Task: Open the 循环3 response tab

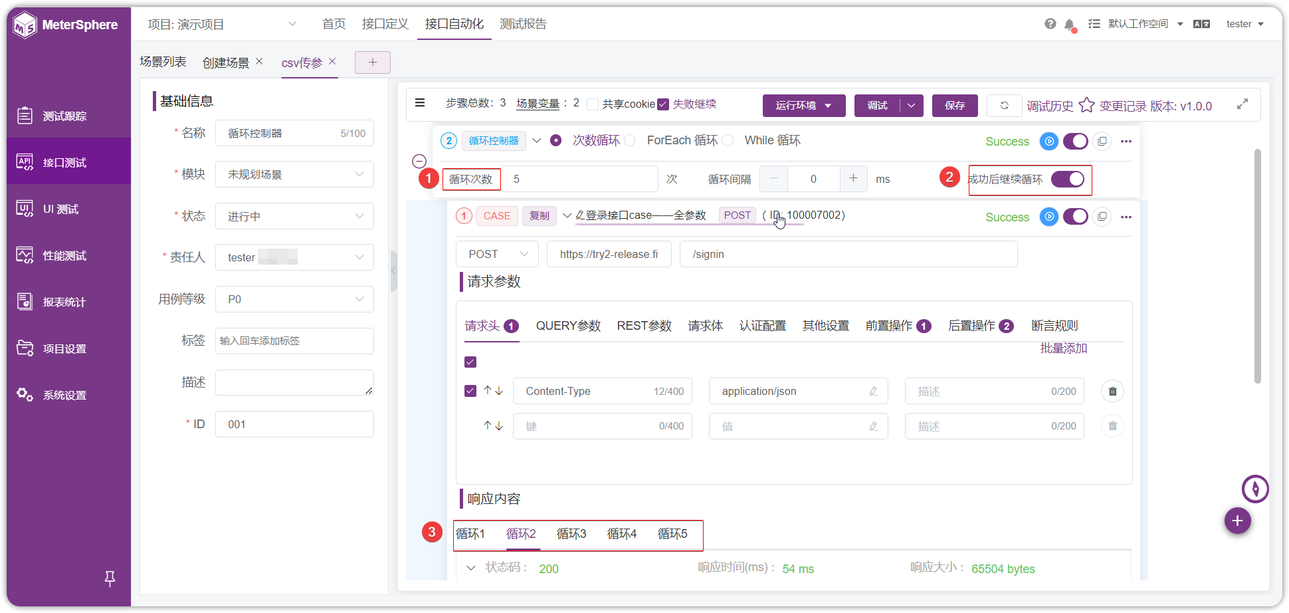Action: pyautogui.click(x=571, y=534)
